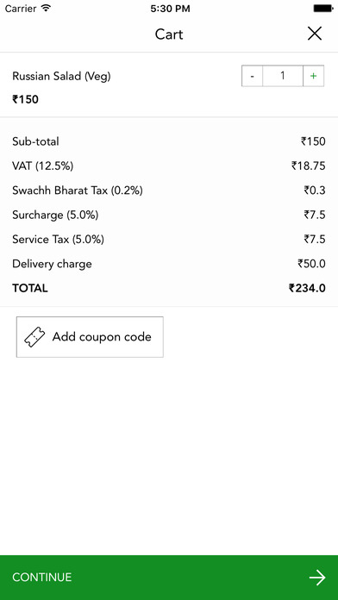Image resolution: width=338 pixels, height=600 pixels.
Task: Open the Add coupon code button
Action: click(90, 337)
